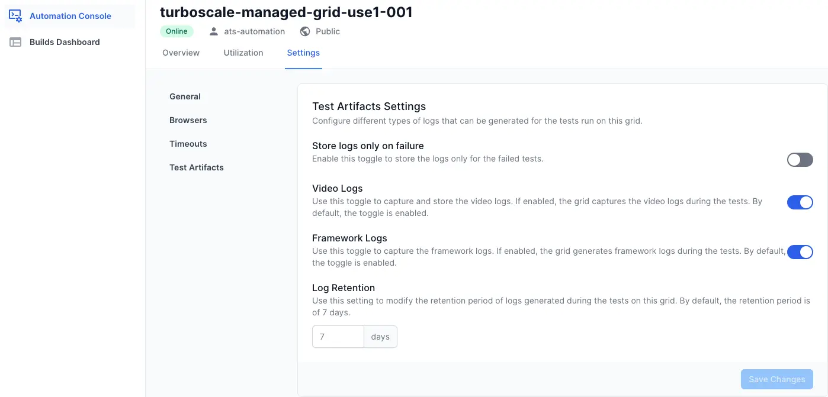Select Test Artifacts settings section
Screen dimensions: 828x397
(196, 167)
